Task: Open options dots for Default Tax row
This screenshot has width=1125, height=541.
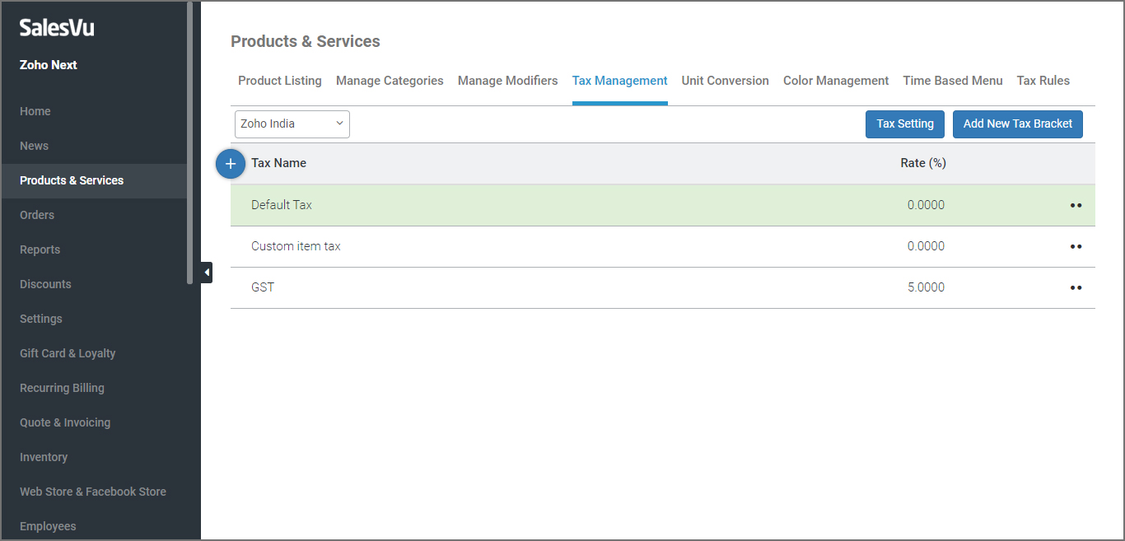Action: pos(1076,205)
